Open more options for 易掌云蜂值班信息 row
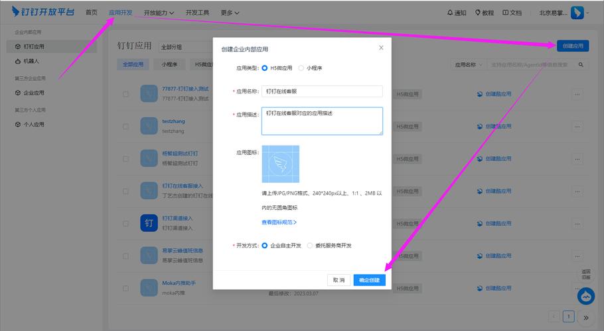 (577, 256)
